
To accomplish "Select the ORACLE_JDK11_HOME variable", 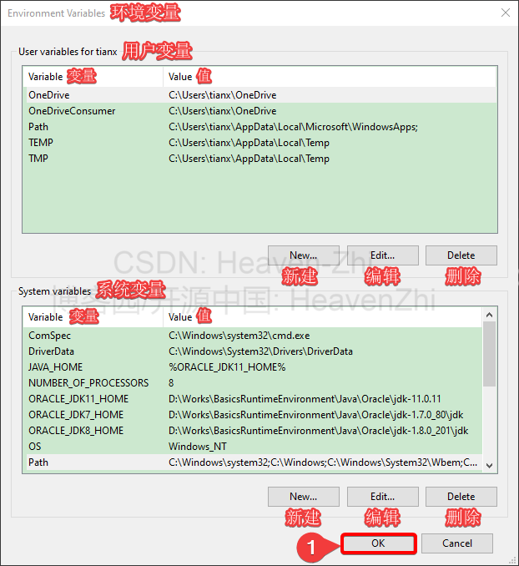I will [x=252, y=399].
